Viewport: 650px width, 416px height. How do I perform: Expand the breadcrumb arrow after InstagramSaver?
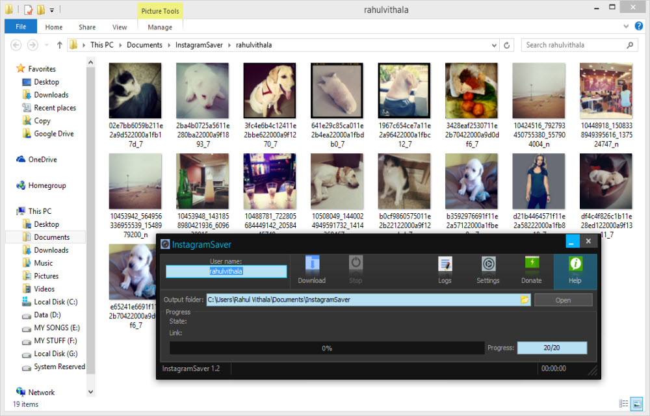click(x=229, y=45)
